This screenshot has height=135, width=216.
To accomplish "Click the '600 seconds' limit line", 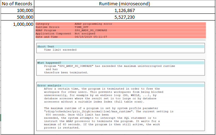I will (77, 115).
